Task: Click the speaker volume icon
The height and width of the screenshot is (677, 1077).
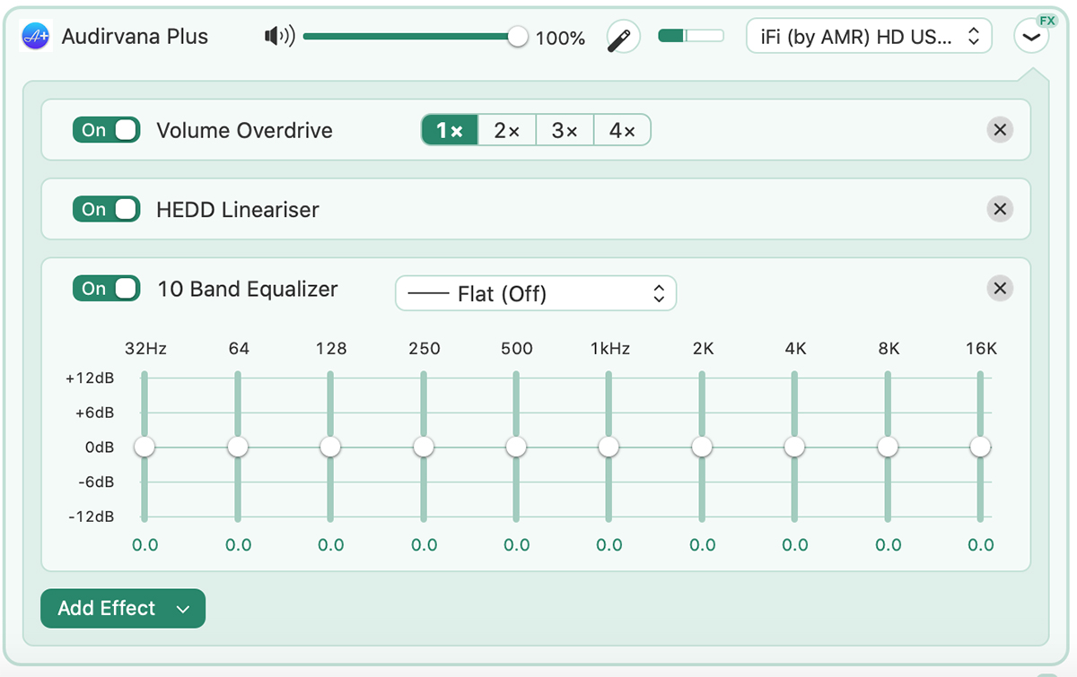Action: [x=279, y=37]
